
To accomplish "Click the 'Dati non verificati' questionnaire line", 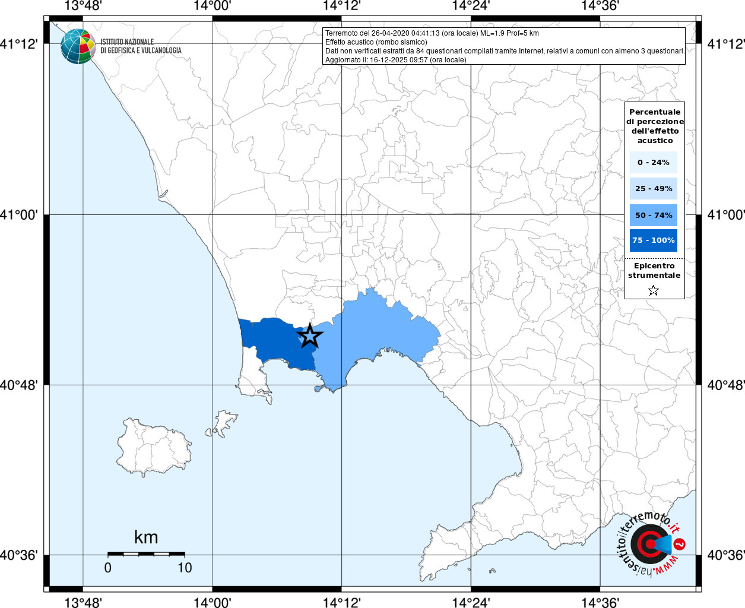I will point(505,51).
